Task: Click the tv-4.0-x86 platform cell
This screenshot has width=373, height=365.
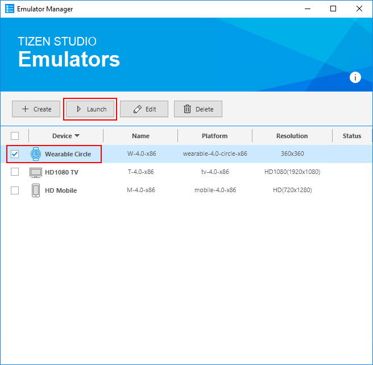Action: click(x=215, y=172)
